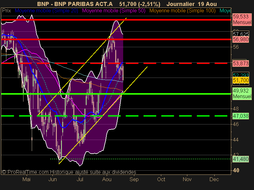Click the 53,873 dashed resistance label
Image resolution: width=254 pixels, height=190 pixels.
coord(241,63)
